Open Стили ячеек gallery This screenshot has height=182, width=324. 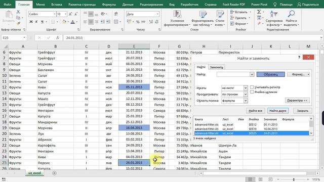[220, 18]
